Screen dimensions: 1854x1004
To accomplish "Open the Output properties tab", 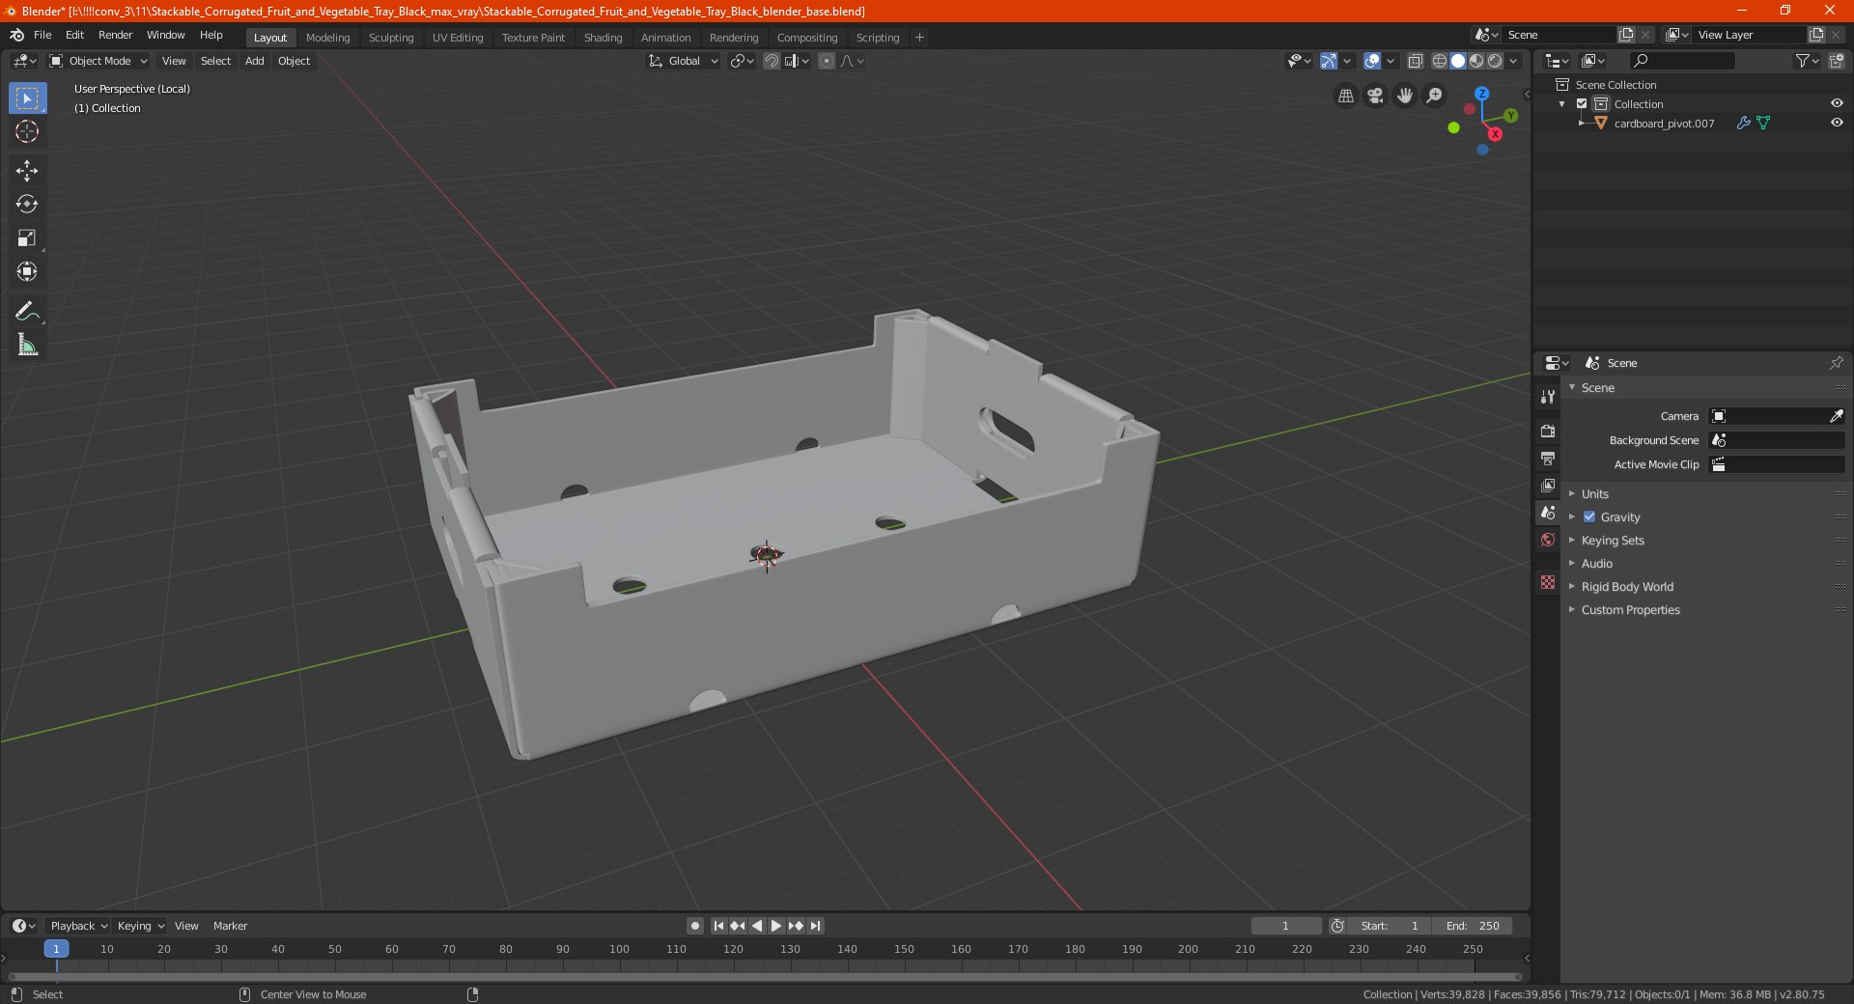I will coord(1548,458).
